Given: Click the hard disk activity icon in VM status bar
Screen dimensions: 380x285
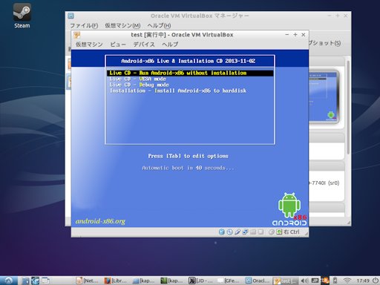Looking at the screenshot, I should [x=222, y=232].
